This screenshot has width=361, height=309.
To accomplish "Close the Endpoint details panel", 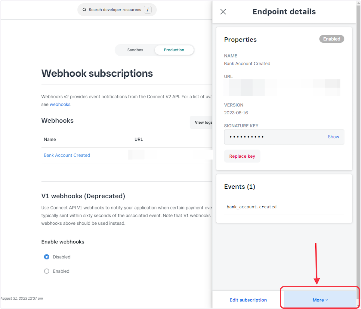I will [223, 12].
